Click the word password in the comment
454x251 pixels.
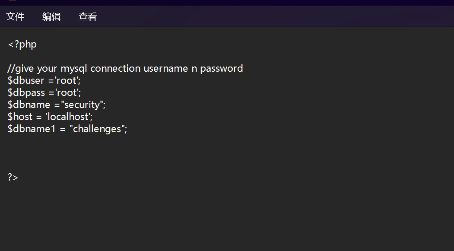point(222,69)
